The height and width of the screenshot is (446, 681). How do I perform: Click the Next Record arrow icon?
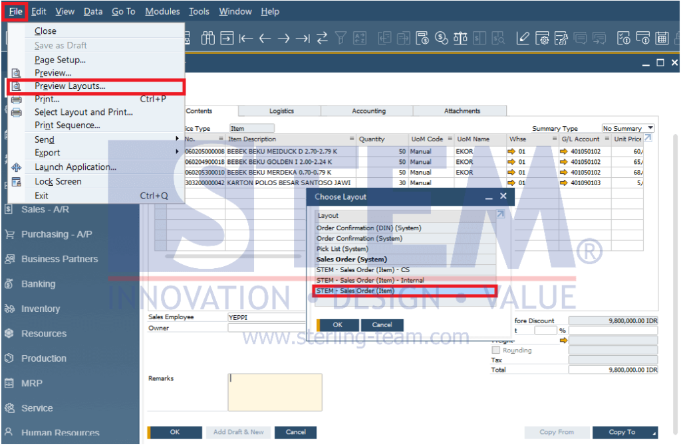tap(283, 38)
